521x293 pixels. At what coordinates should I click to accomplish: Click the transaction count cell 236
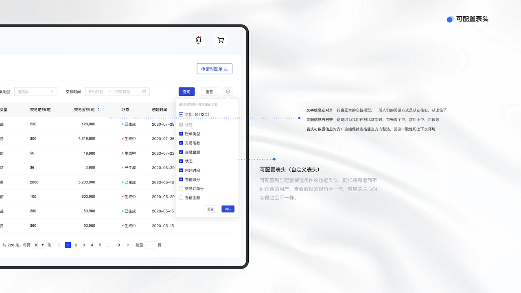pos(33,124)
